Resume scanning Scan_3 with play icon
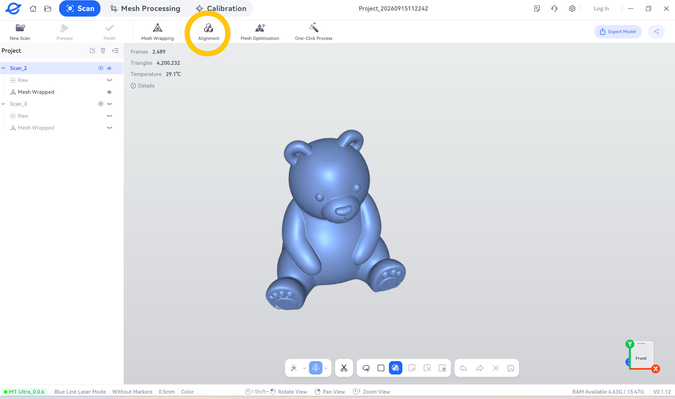The height and width of the screenshot is (399, 675). [x=101, y=104]
